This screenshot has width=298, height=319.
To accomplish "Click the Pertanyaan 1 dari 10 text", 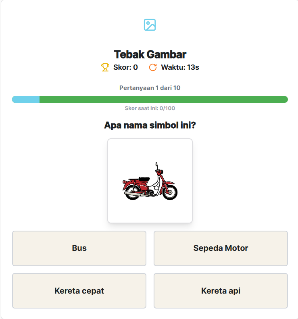I will [150, 88].
